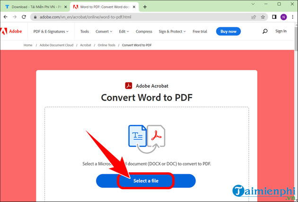This screenshot has height=202, width=298.
Task: Open a new browser tab
Action: pos(145,7)
